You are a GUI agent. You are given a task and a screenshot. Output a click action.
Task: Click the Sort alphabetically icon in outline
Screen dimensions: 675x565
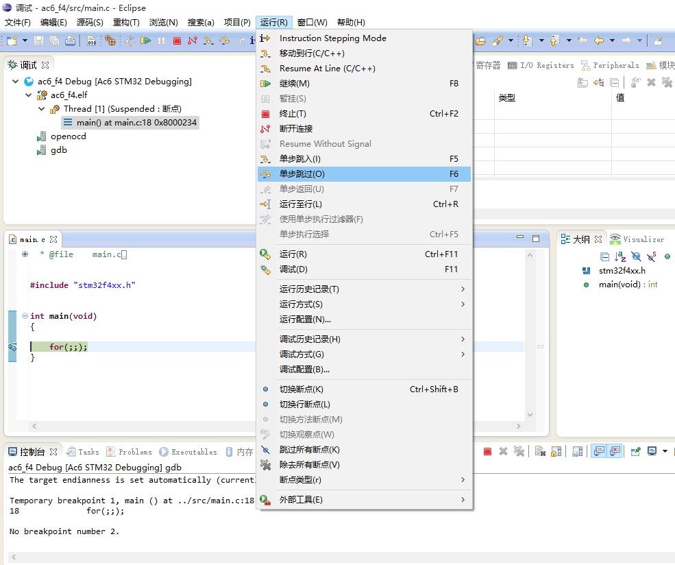pyautogui.click(x=620, y=256)
